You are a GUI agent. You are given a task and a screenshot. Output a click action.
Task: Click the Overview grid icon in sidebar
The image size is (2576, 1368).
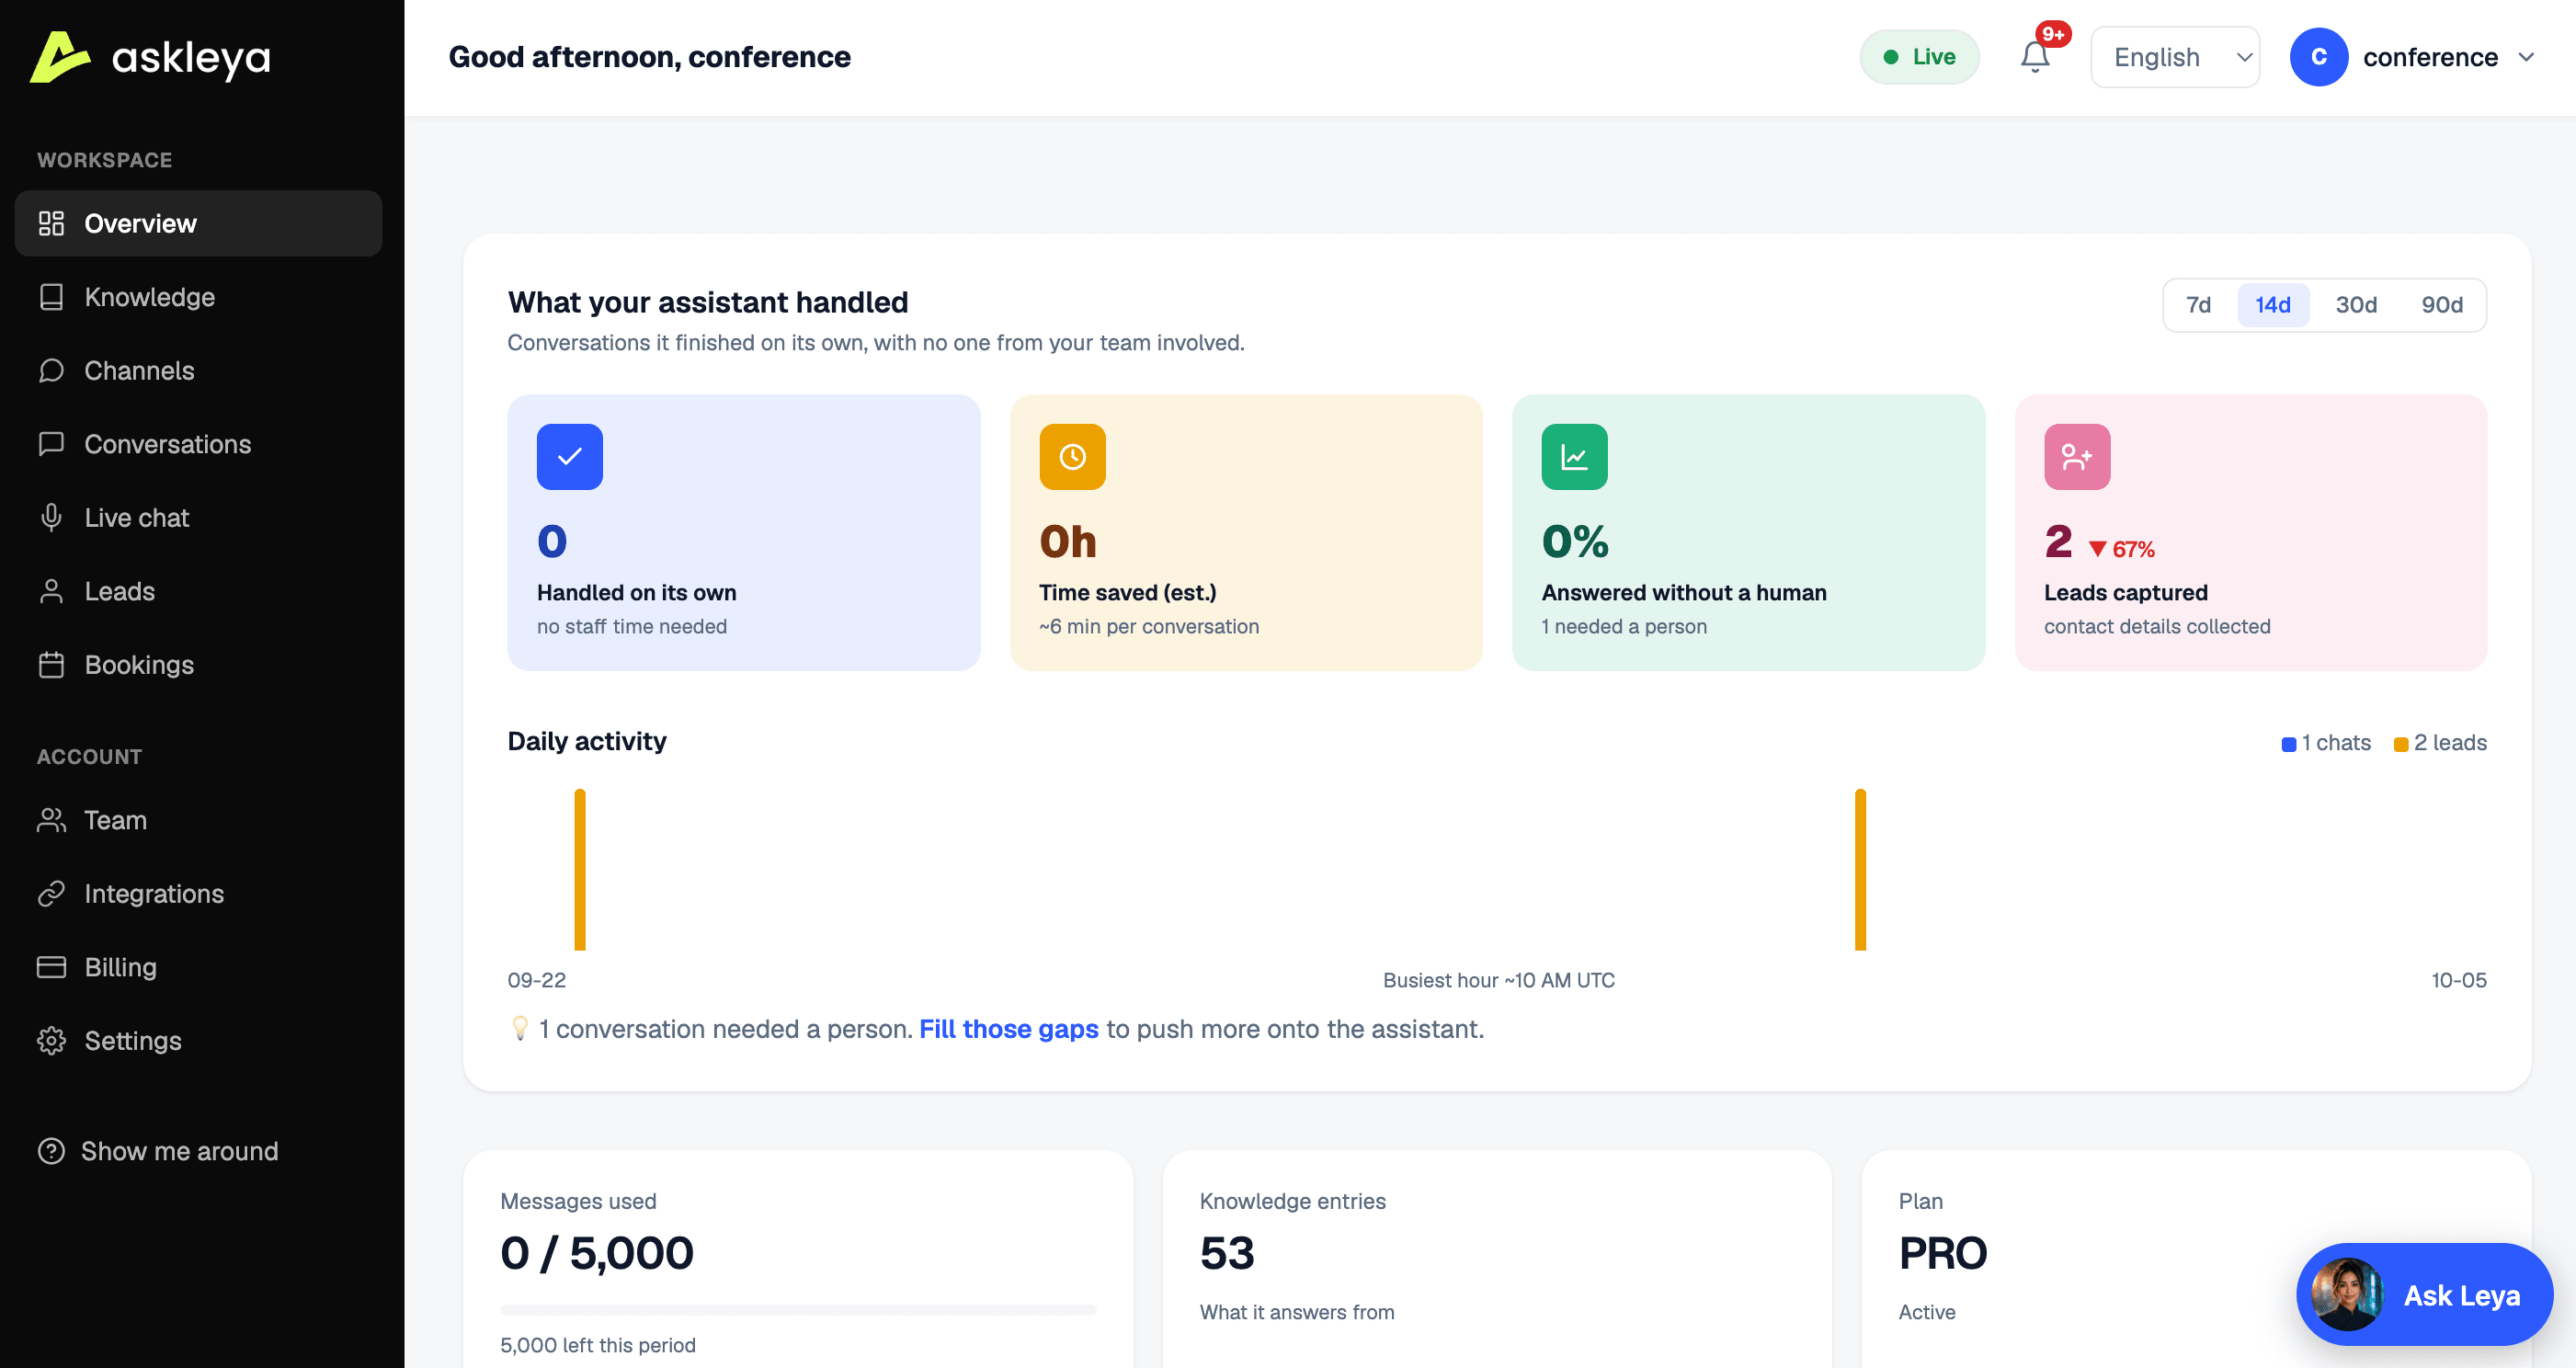(51, 223)
